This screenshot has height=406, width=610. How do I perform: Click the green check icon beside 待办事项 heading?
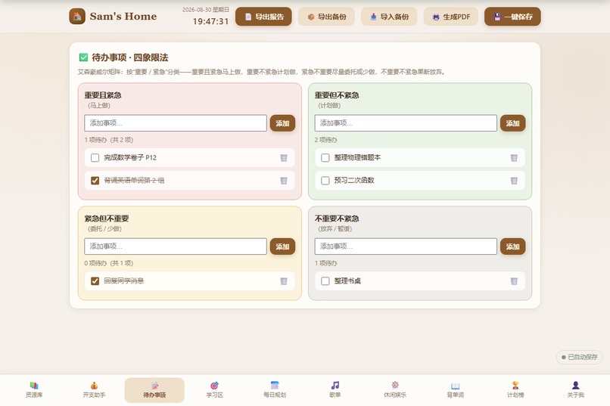click(x=83, y=57)
